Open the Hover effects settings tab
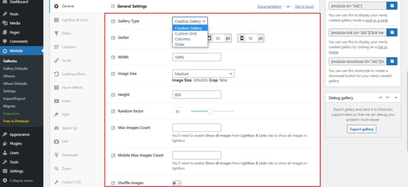 [x=72, y=87]
